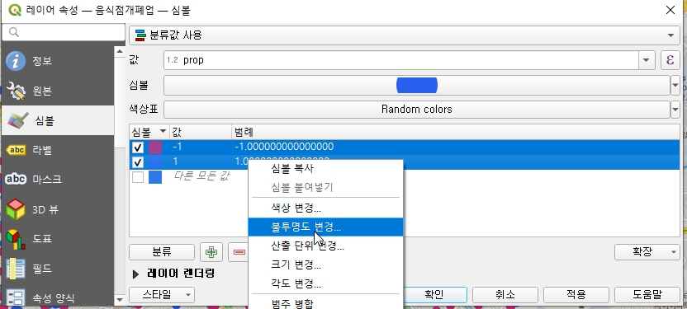Uncheck the checkbox for value -1
Image resolution: width=687 pixels, height=309 pixels.
tap(138, 147)
